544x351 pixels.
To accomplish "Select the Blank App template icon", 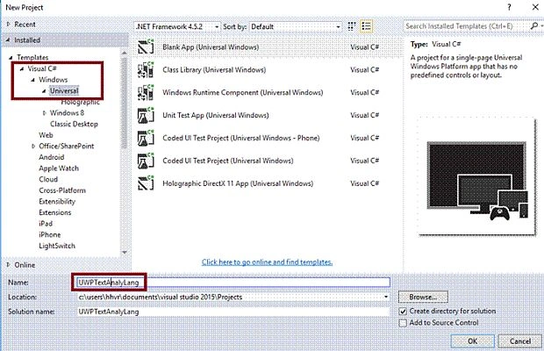I will point(146,47).
